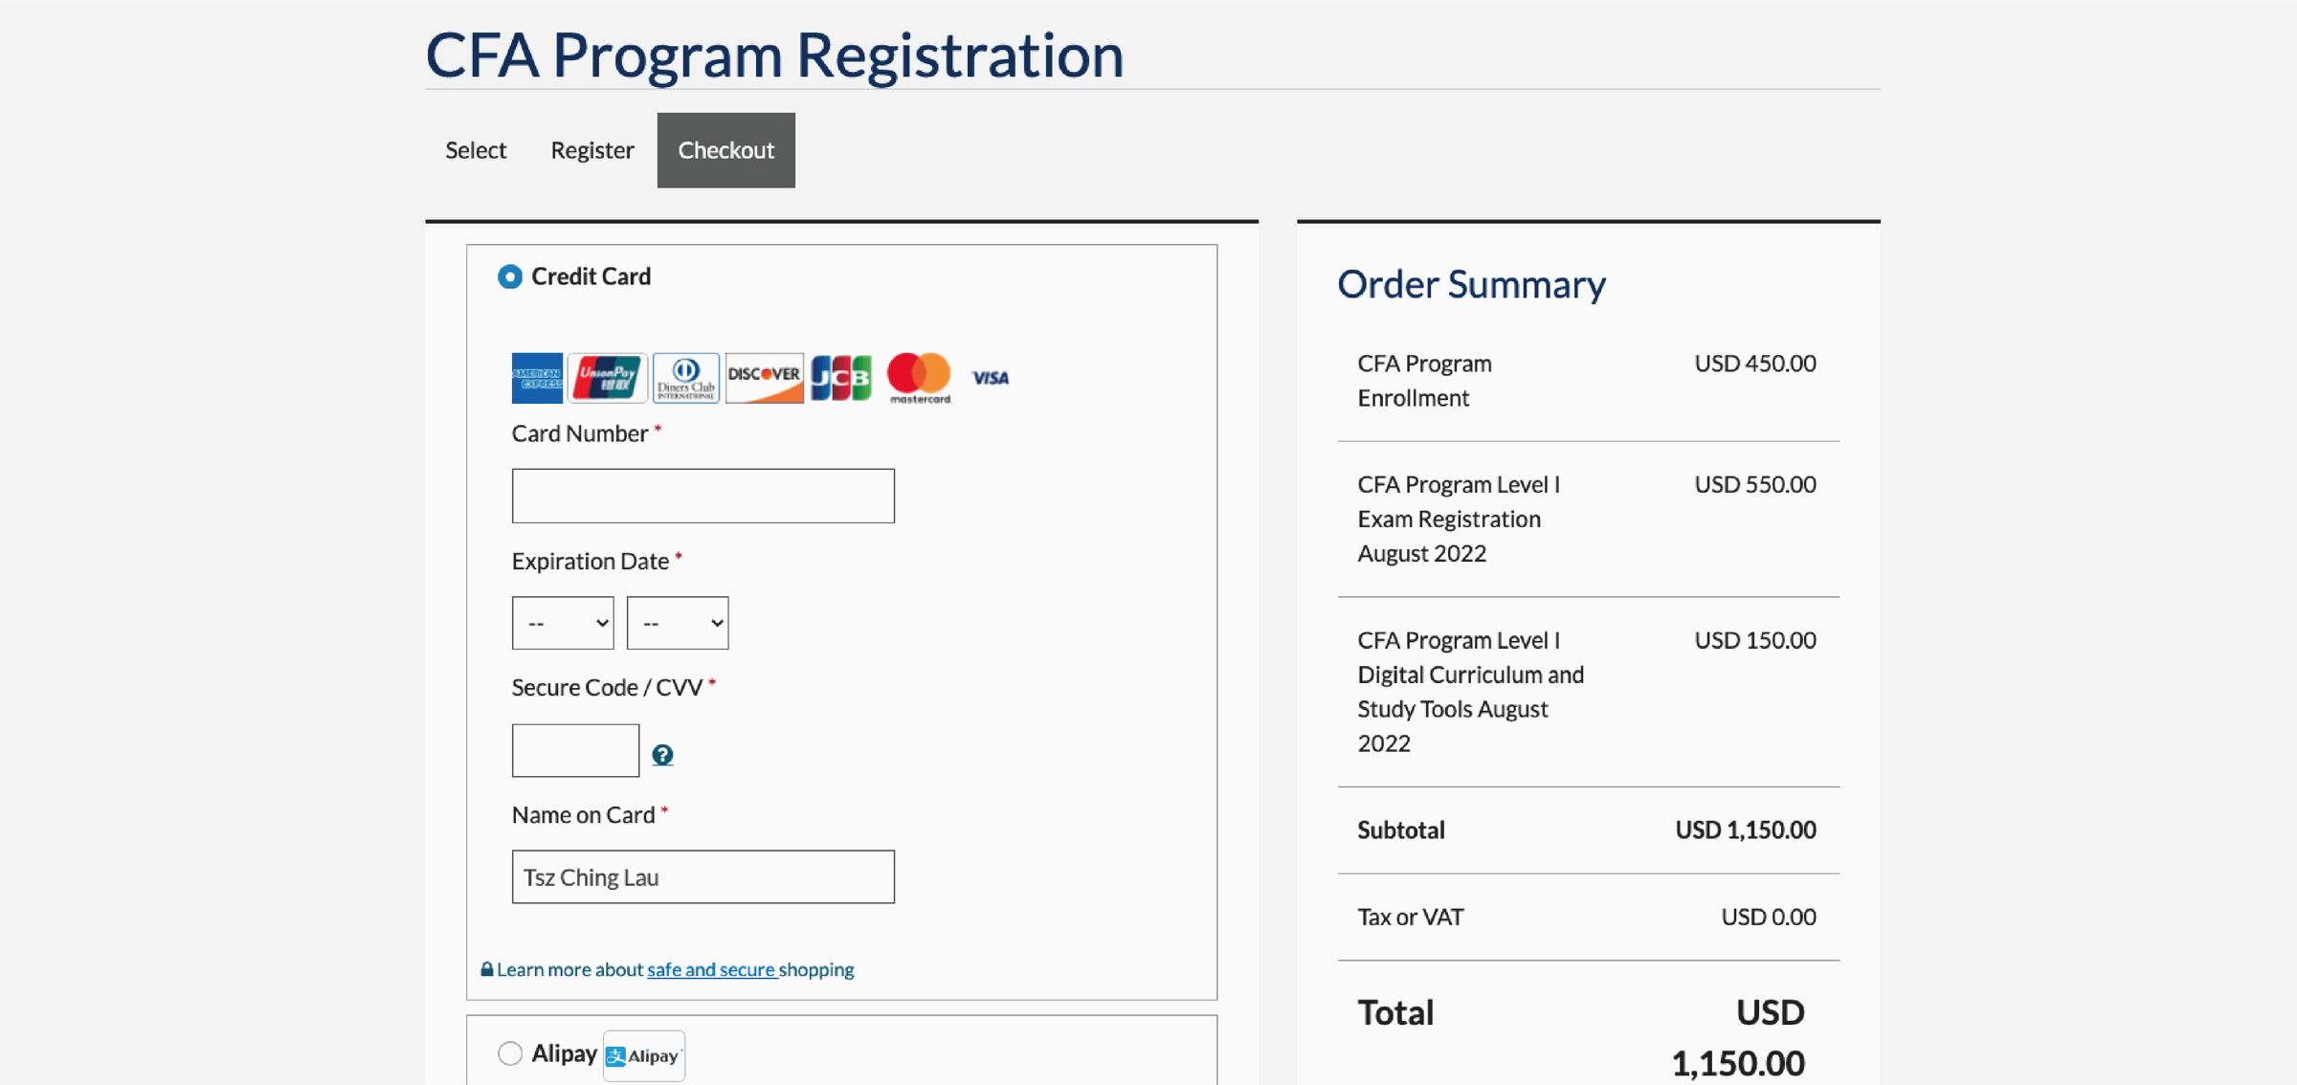This screenshot has height=1085, width=2297.
Task: Focus the Card Number field
Action: pos(702,496)
